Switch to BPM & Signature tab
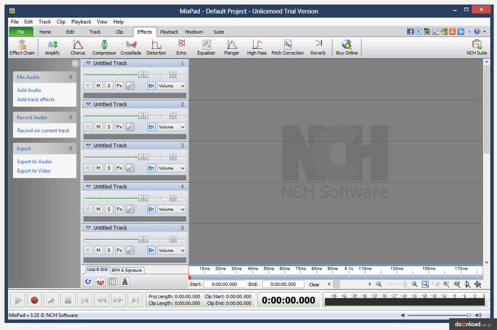This screenshot has height=330, width=497. point(127,270)
